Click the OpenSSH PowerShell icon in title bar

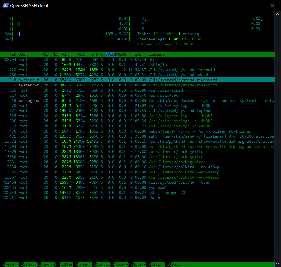click(x=5, y=5)
